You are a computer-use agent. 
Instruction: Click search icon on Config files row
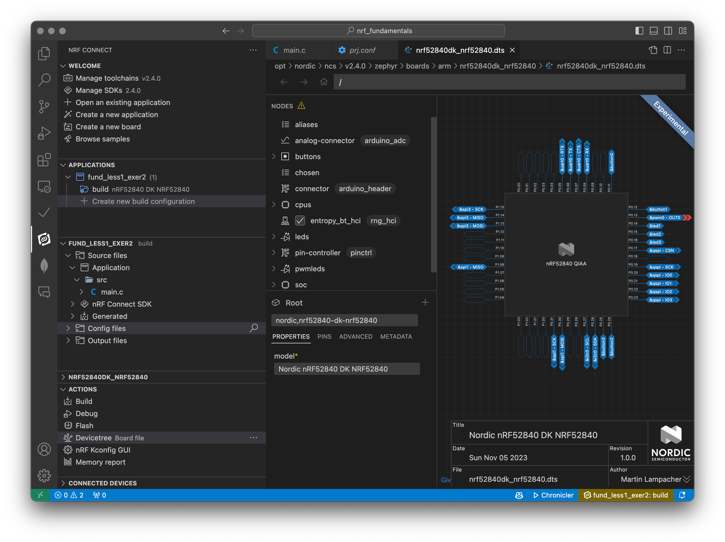[x=254, y=328]
